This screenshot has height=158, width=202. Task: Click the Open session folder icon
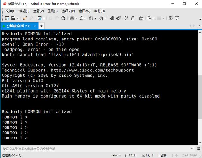13,18
